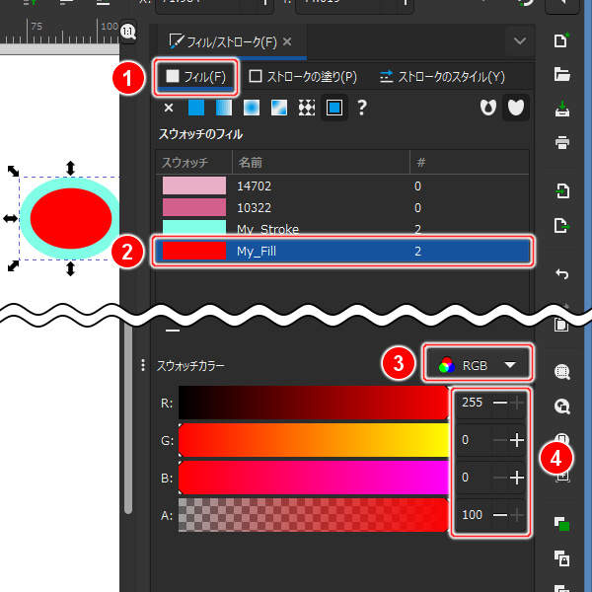Click light pink swatch color of 14702
The height and width of the screenshot is (592, 592).
pyautogui.click(x=194, y=185)
